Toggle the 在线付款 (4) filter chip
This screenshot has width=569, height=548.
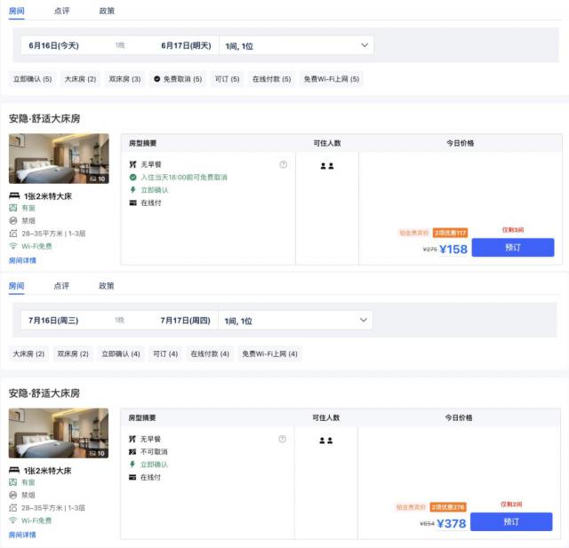pyautogui.click(x=210, y=353)
